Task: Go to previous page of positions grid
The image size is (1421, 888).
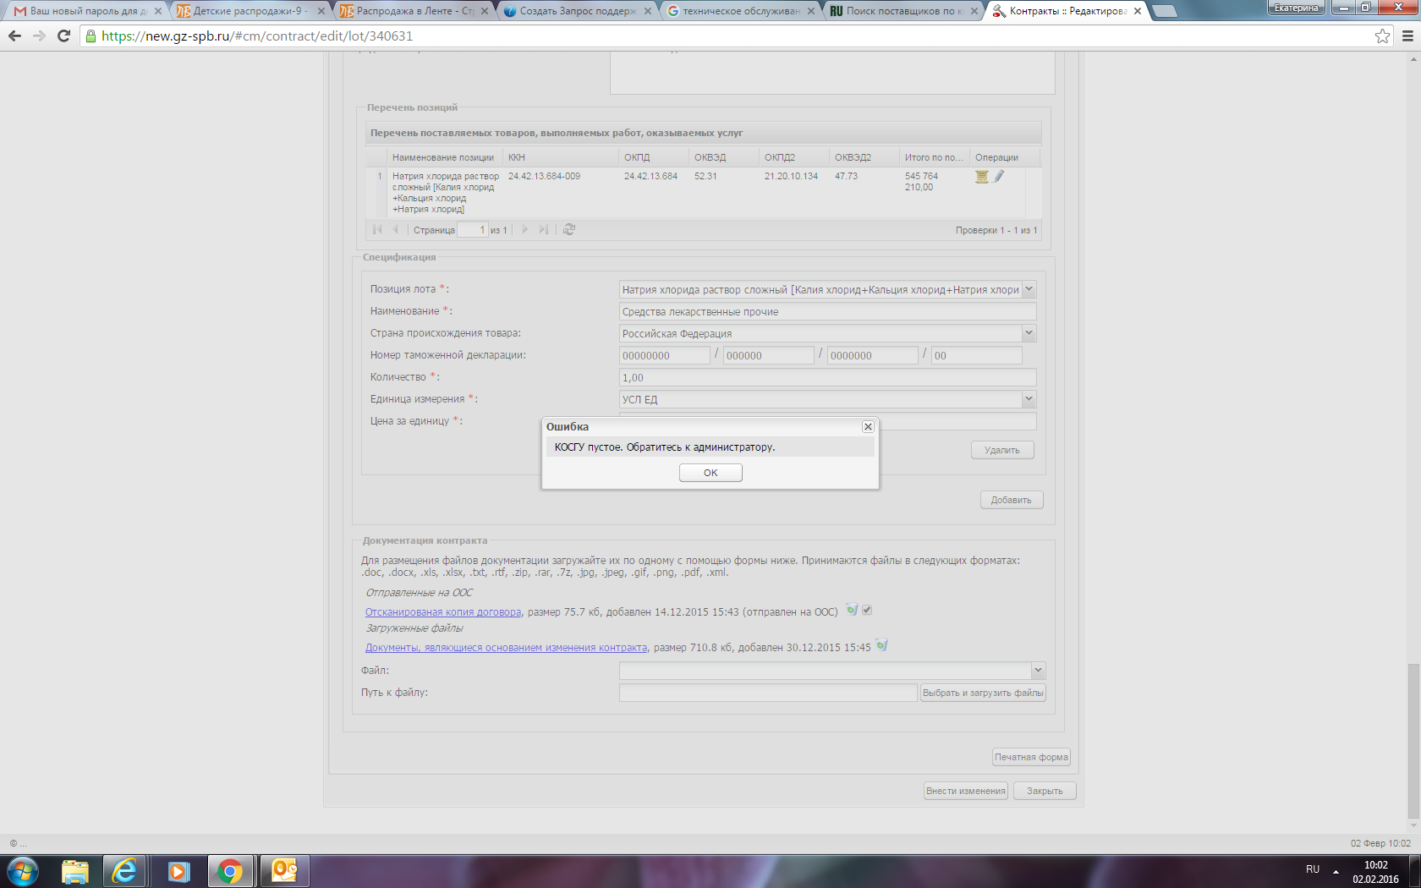Action: (395, 229)
